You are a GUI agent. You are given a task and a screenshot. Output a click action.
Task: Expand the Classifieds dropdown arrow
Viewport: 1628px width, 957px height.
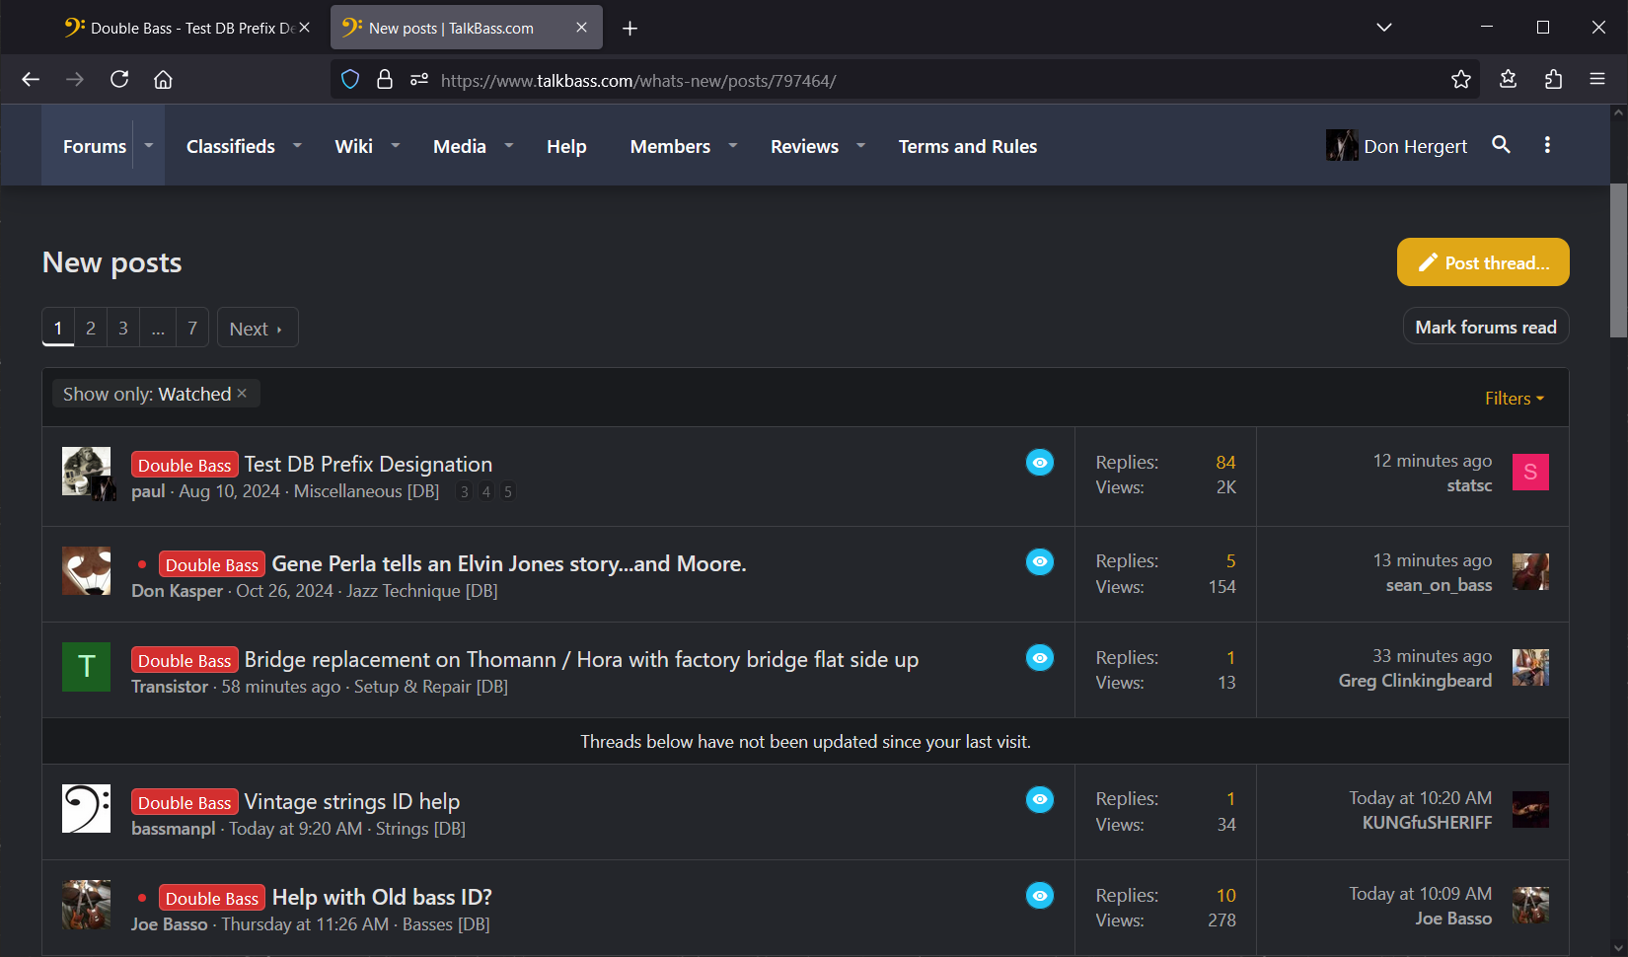tap(297, 145)
